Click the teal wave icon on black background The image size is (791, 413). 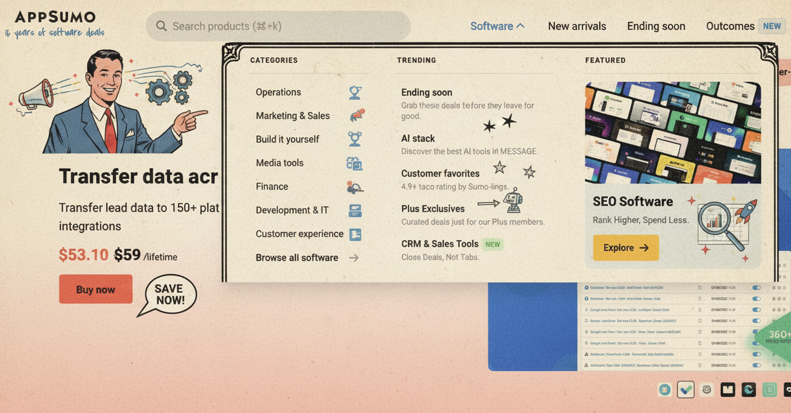749,389
